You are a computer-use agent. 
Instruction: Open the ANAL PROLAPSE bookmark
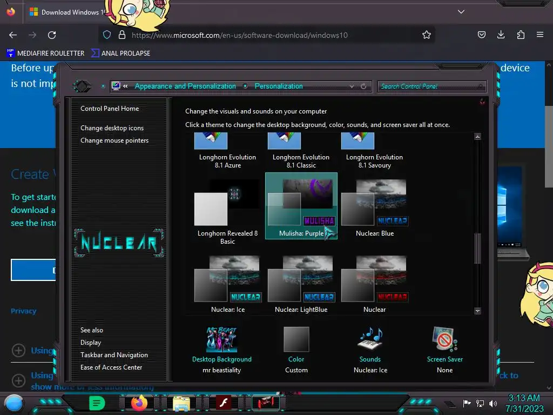120,53
